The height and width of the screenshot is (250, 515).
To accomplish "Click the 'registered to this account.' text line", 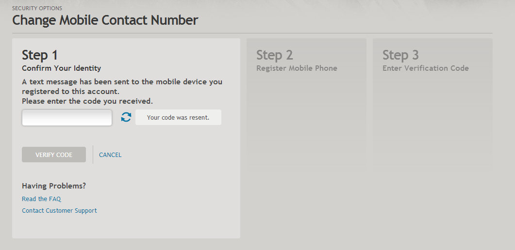I will click(70, 92).
